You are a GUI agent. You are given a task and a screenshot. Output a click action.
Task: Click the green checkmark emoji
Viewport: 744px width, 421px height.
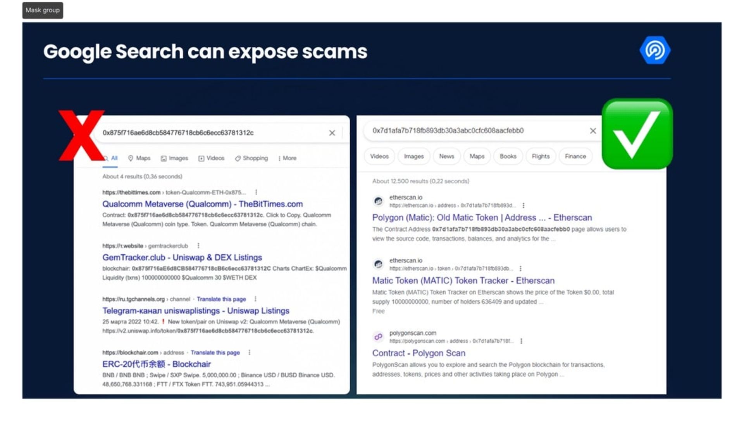tap(637, 134)
